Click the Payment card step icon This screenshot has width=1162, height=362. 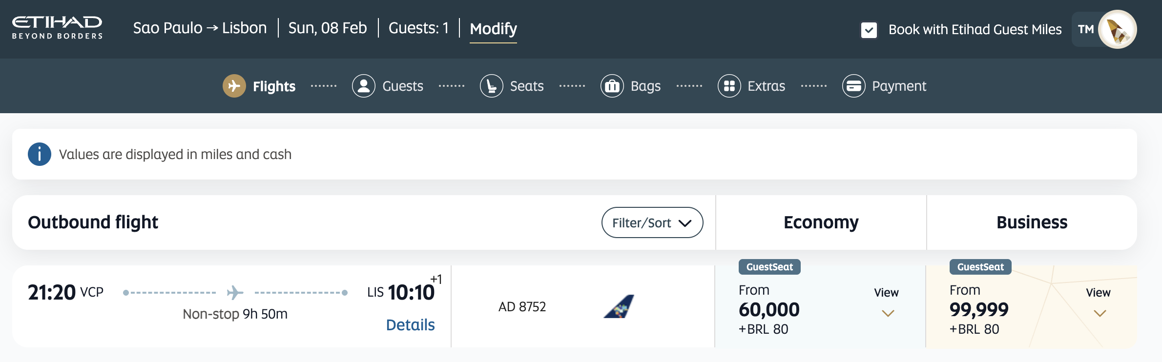[x=854, y=86]
